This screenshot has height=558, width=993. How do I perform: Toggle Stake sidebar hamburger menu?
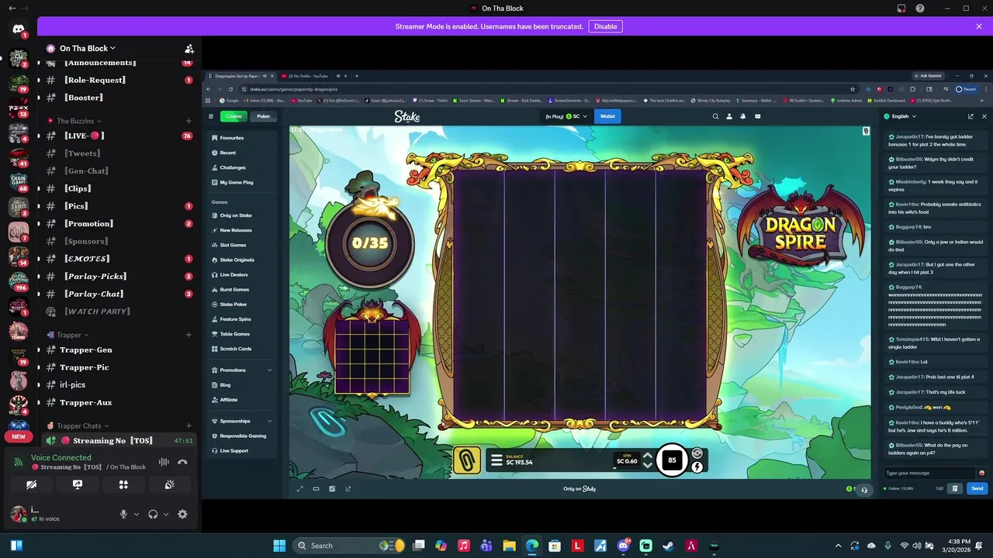(211, 116)
